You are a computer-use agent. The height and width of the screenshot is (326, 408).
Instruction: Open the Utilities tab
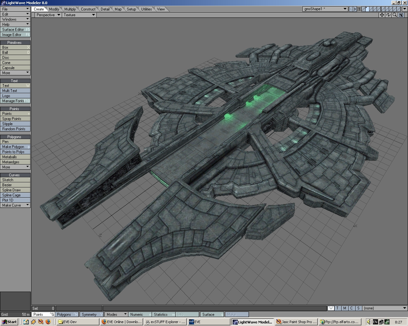click(x=146, y=9)
